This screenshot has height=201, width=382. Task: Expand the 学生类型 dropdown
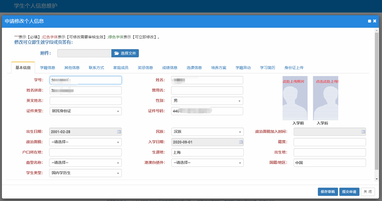(x=85, y=173)
